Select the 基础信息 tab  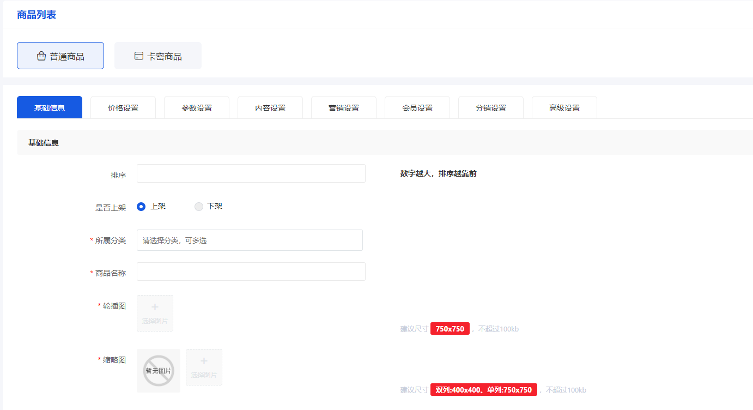50,108
